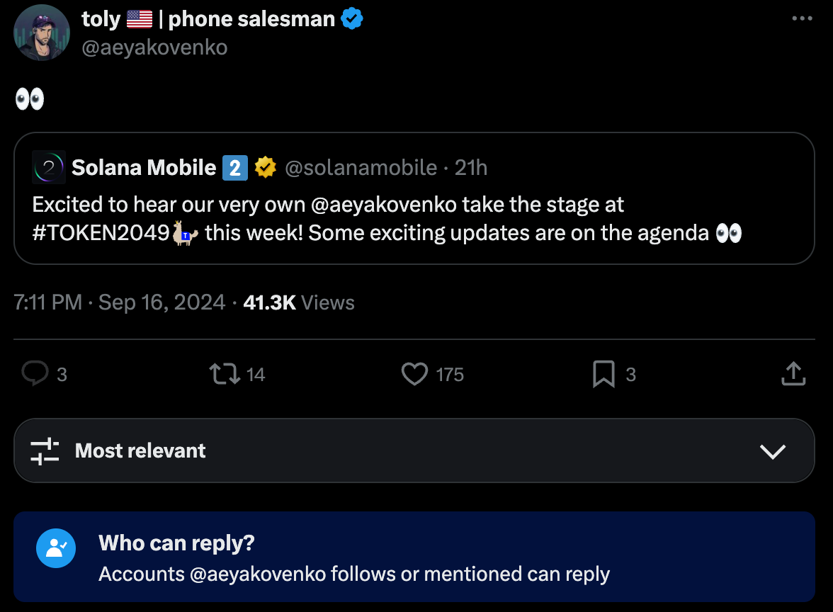This screenshot has width=833, height=612.
Task: Click the @solanamobile handle in quoted tweet
Action: (x=361, y=167)
